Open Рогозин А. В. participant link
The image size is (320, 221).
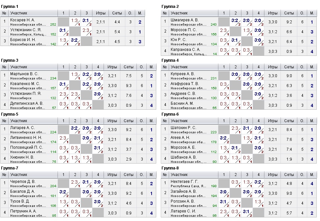(183, 201)
